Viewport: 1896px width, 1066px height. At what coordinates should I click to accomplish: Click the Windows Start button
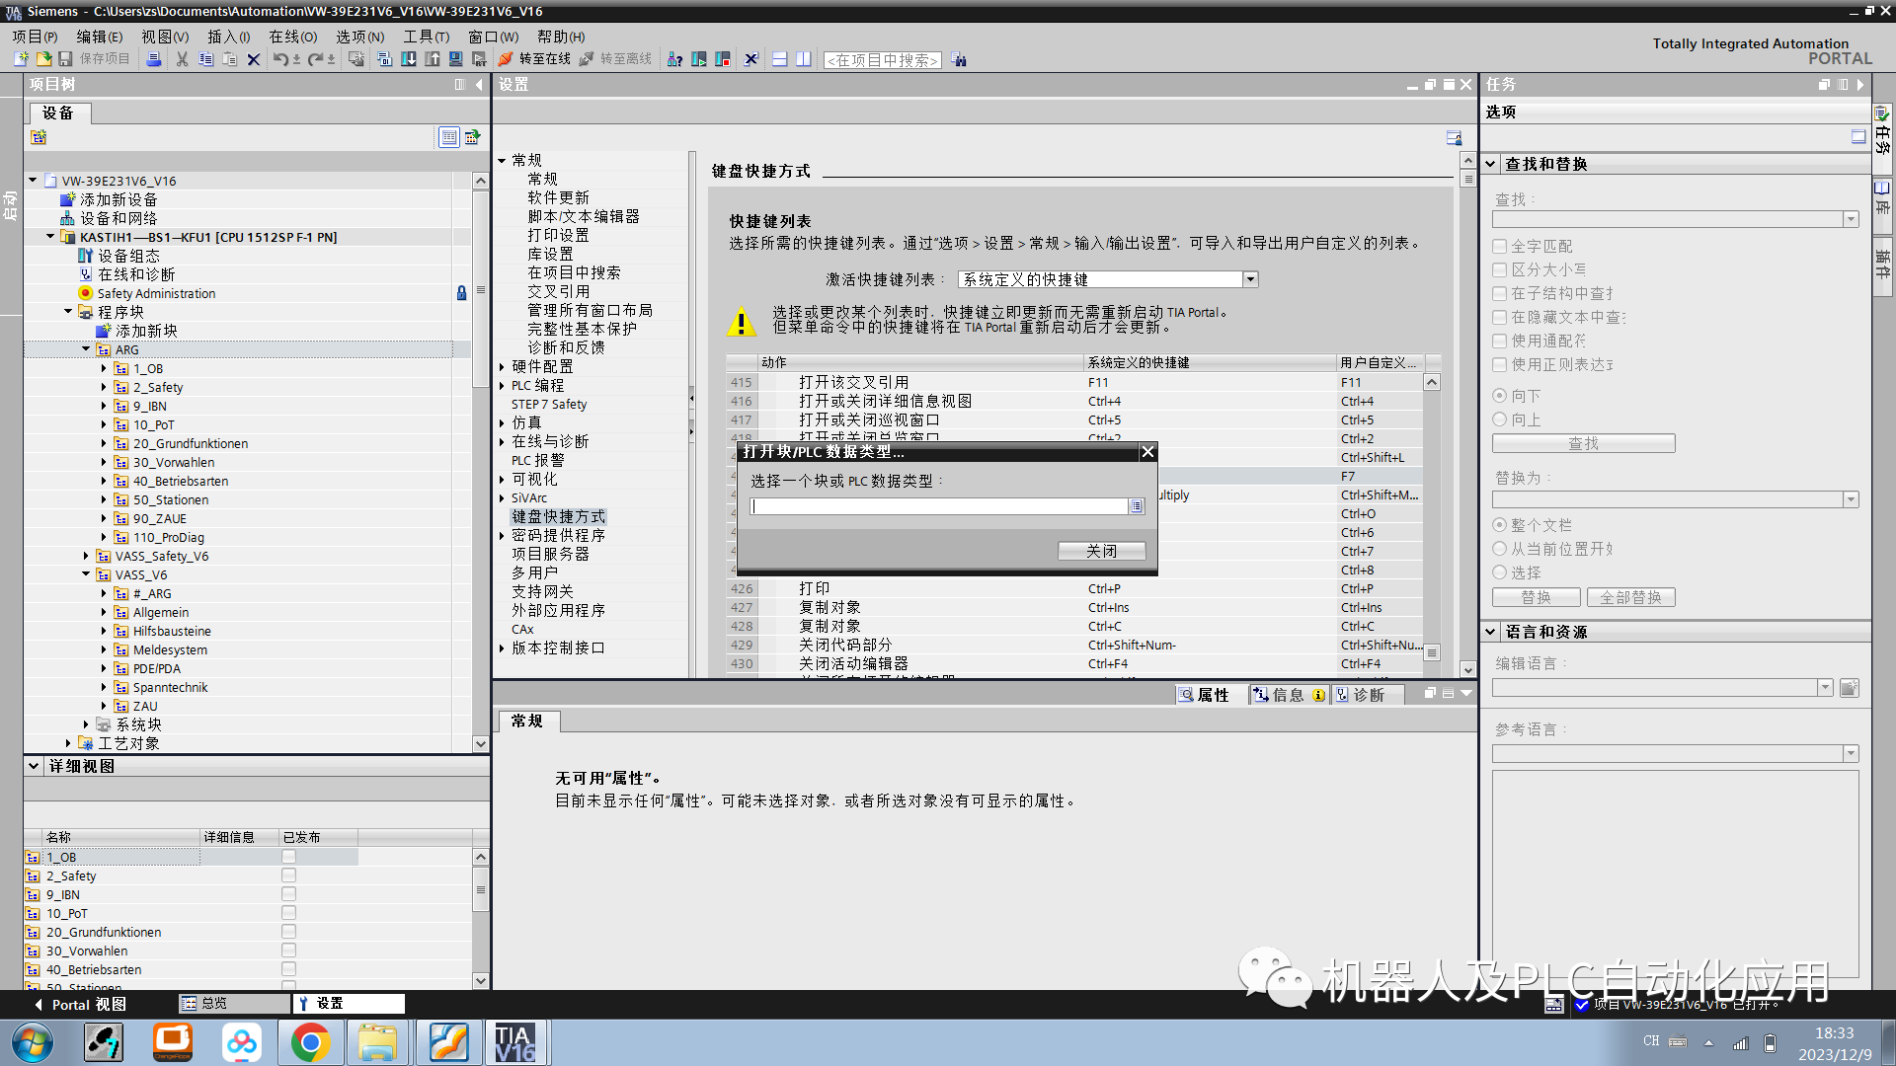33,1042
